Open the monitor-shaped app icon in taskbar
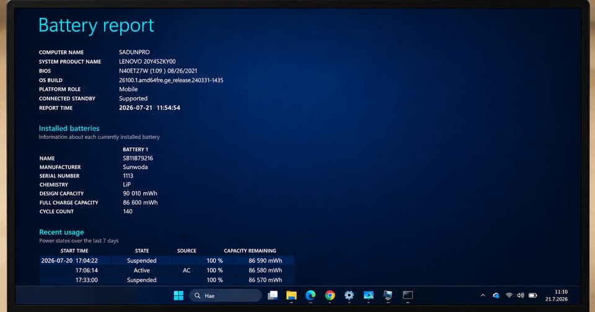The image size is (595, 312). [388, 295]
